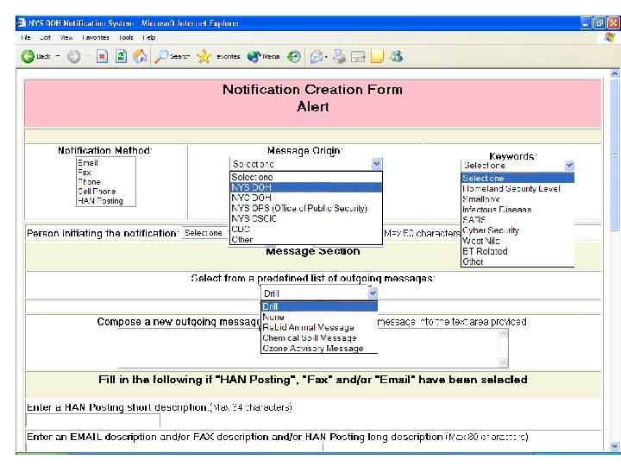Stop page loading with the red X icon

click(102, 57)
